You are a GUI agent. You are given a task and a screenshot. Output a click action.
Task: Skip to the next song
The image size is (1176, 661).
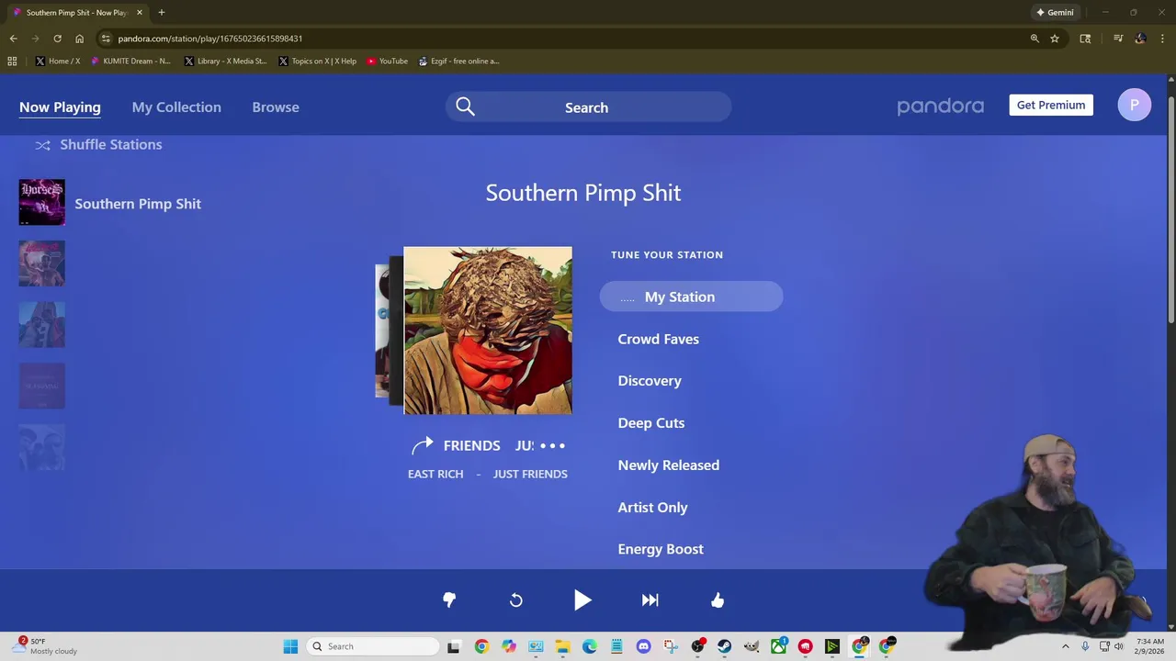[x=650, y=599]
